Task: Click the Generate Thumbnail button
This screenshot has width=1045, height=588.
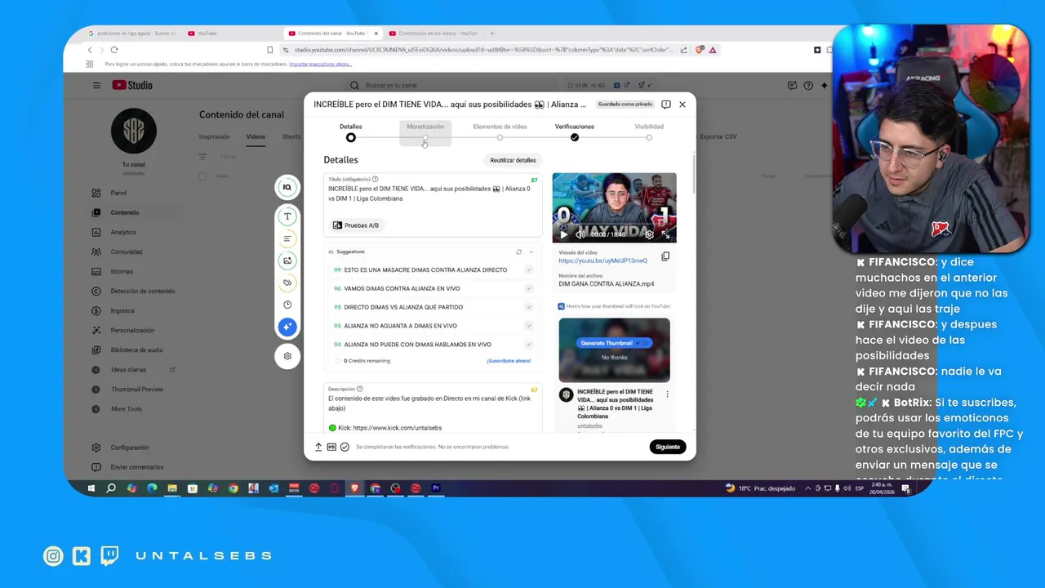Action: tap(614, 343)
